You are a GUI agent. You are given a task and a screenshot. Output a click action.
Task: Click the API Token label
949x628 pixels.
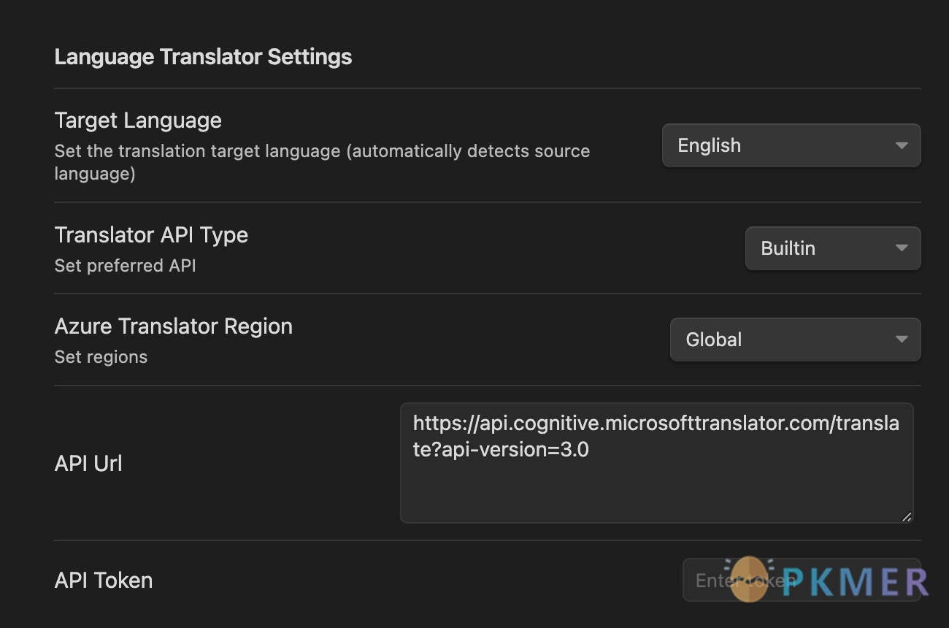tap(103, 580)
